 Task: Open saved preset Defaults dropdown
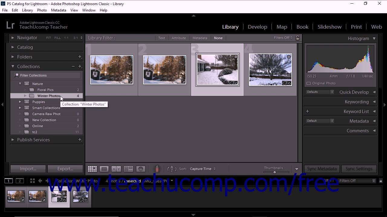[x=320, y=92]
